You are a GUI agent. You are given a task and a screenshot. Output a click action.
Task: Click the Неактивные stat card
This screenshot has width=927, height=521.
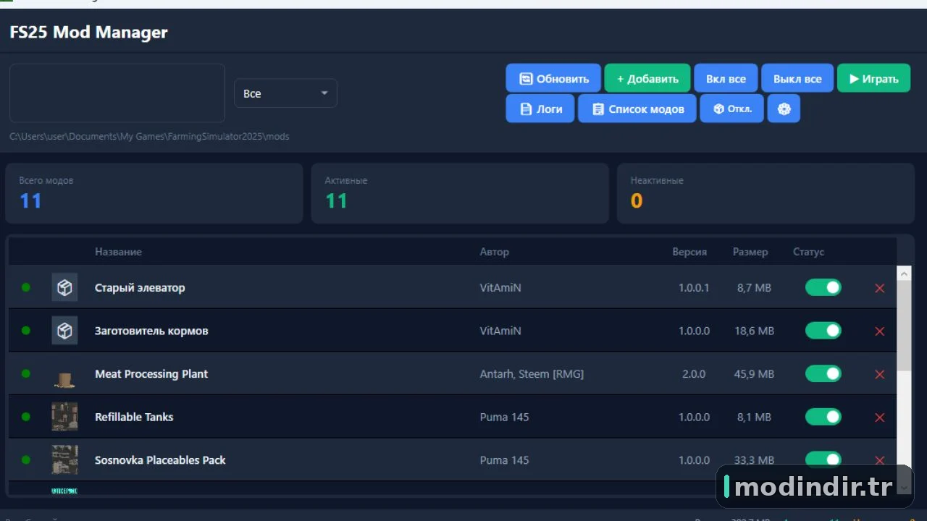765,193
